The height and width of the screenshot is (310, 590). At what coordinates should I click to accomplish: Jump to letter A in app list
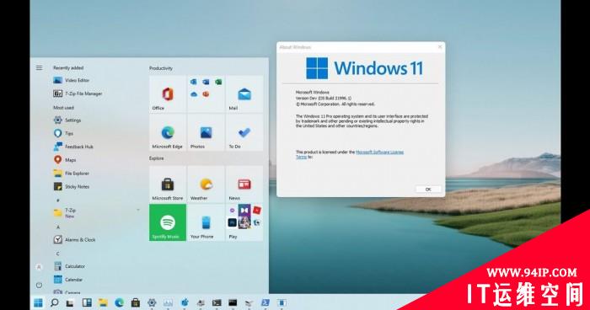pos(58,227)
